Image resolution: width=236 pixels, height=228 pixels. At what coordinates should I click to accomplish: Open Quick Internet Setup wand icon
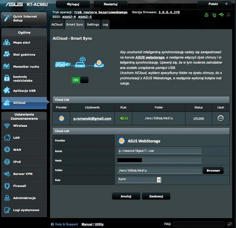[7, 18]
